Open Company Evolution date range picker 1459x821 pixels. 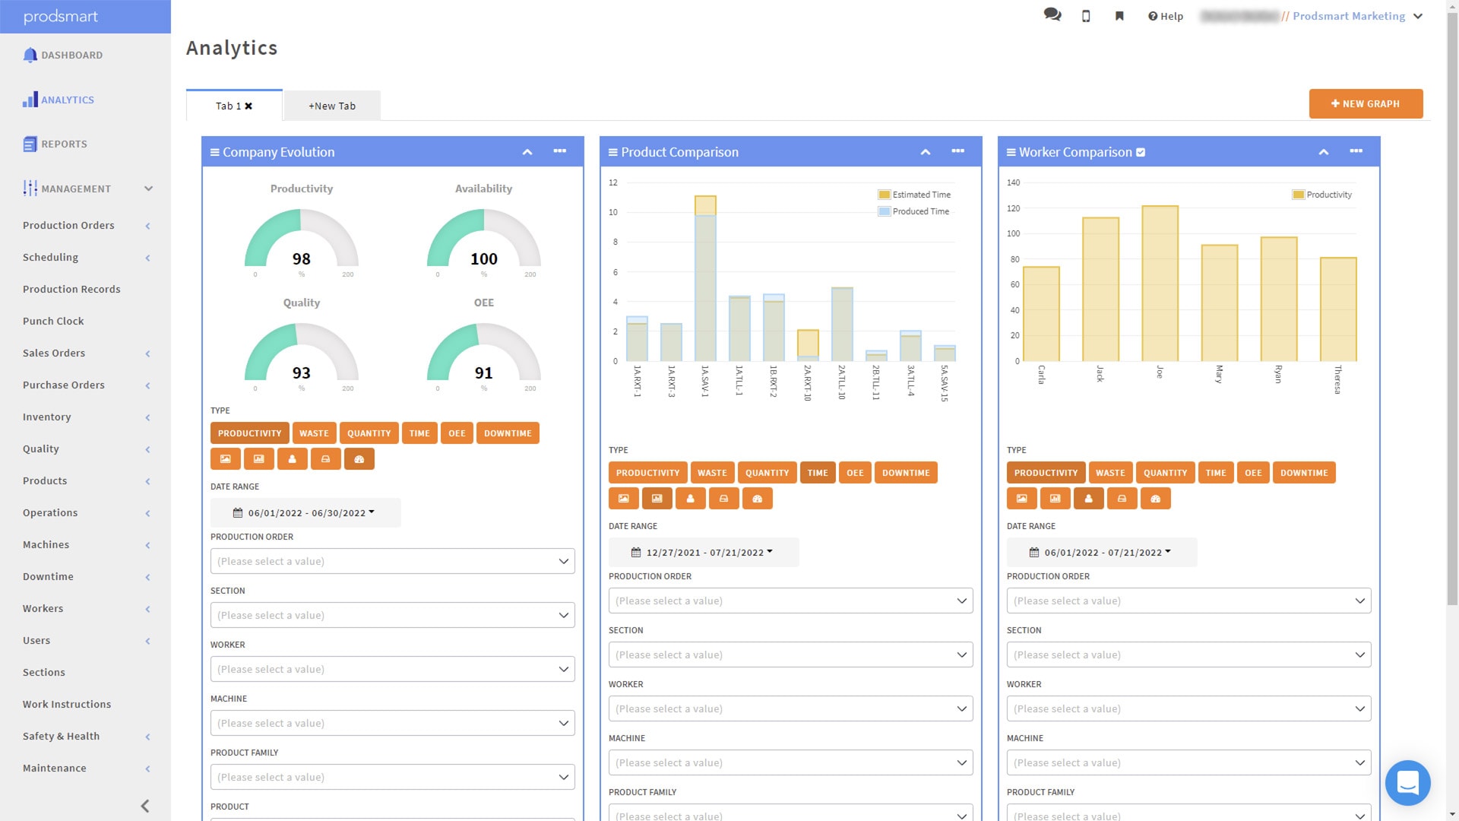click(305, 513)
